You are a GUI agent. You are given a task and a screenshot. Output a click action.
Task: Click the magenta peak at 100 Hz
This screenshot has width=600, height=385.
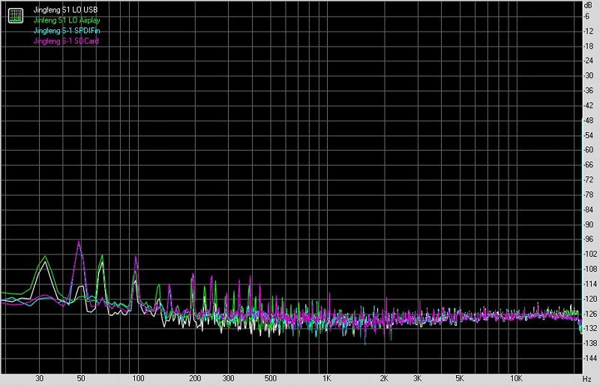pyautogui.click(x=136, y=257)
